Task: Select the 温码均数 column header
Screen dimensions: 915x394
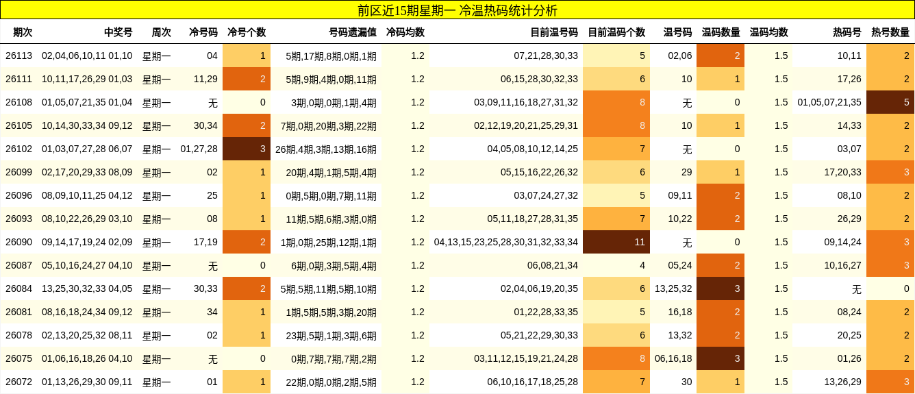Action: 768,32
